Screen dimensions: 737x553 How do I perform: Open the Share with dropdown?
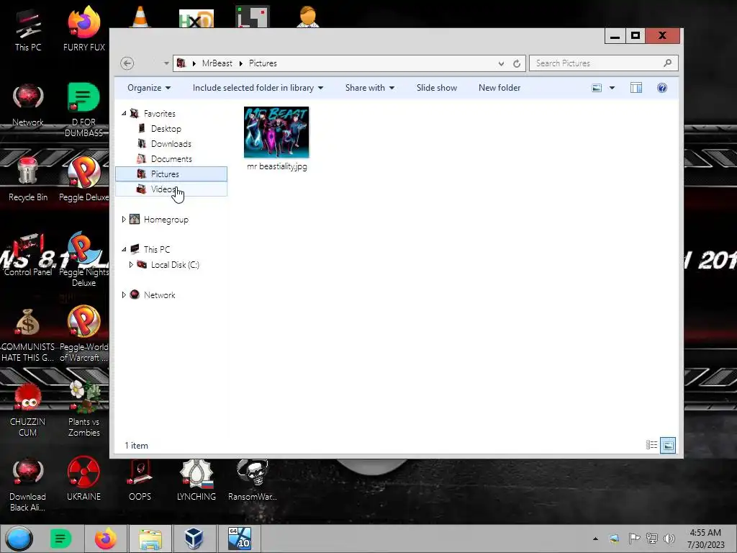(x=369, y=88)
